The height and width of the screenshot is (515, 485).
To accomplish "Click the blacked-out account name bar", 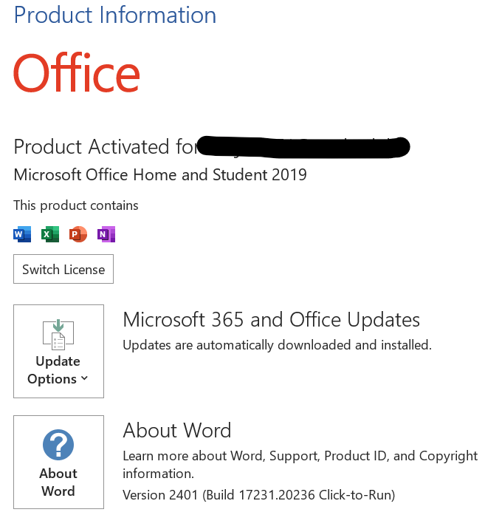I will tap(304, 147).
